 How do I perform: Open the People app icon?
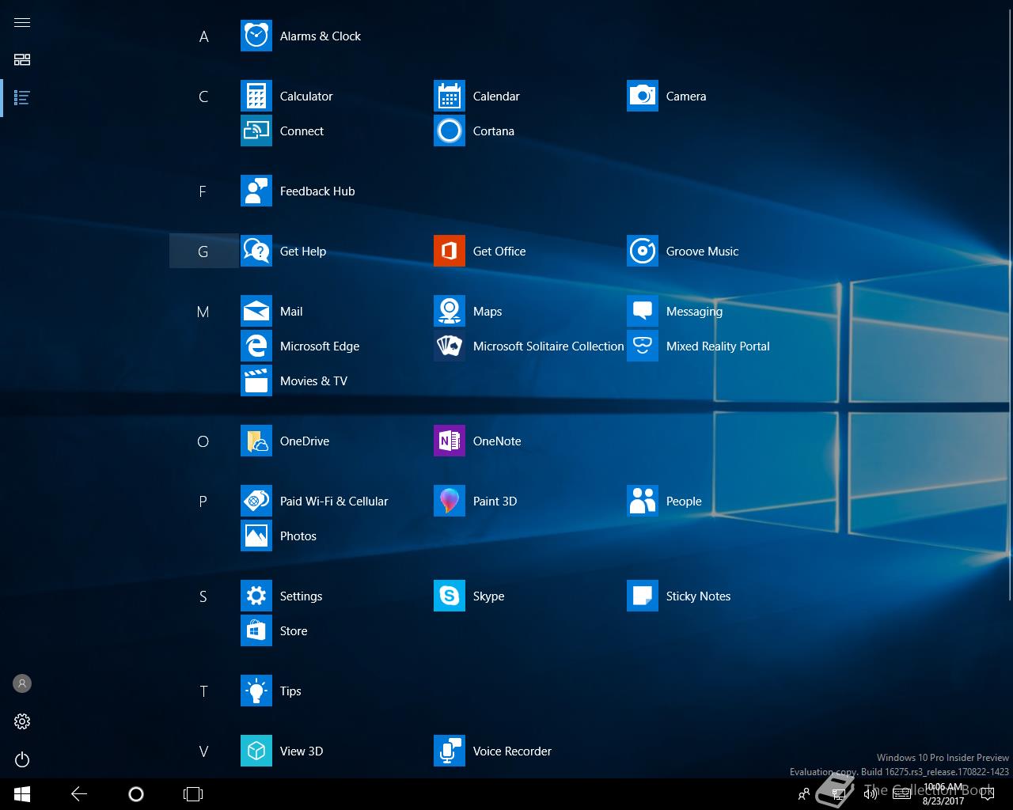642,501
